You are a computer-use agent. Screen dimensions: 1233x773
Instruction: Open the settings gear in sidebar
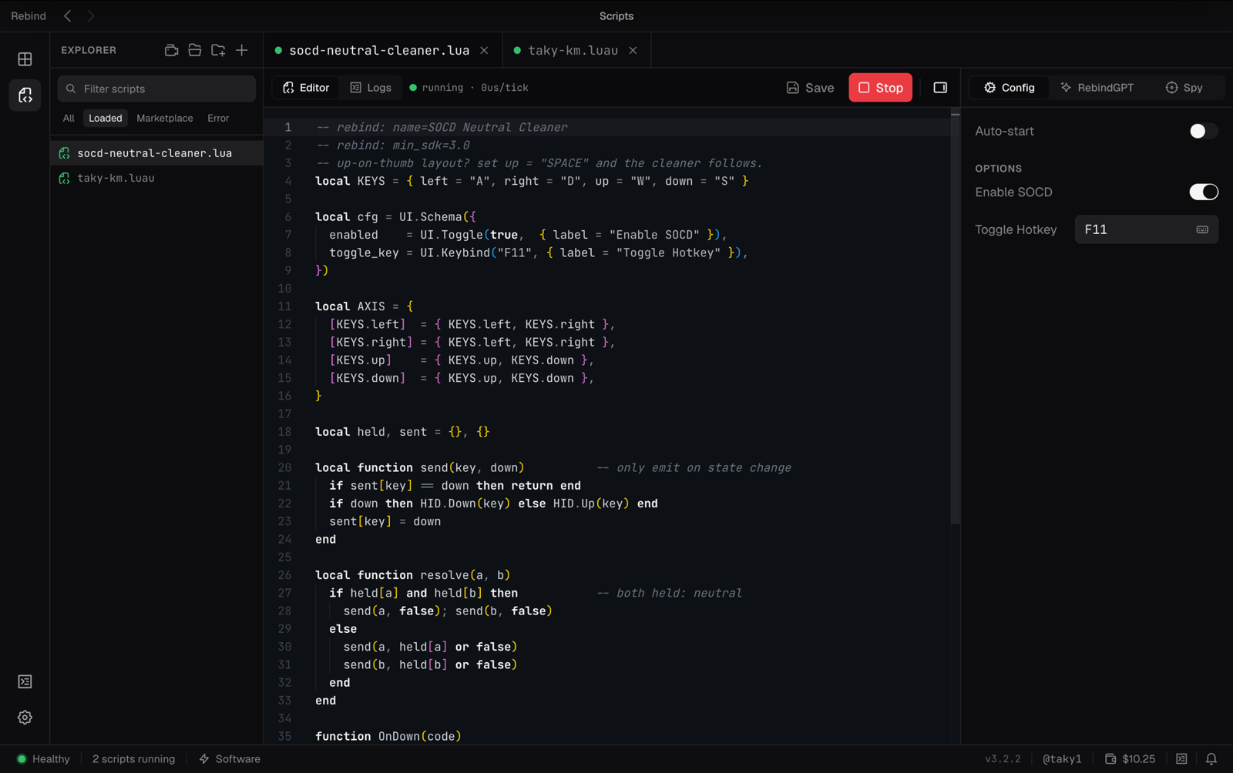pyautogui.click(x=25, y=717)
